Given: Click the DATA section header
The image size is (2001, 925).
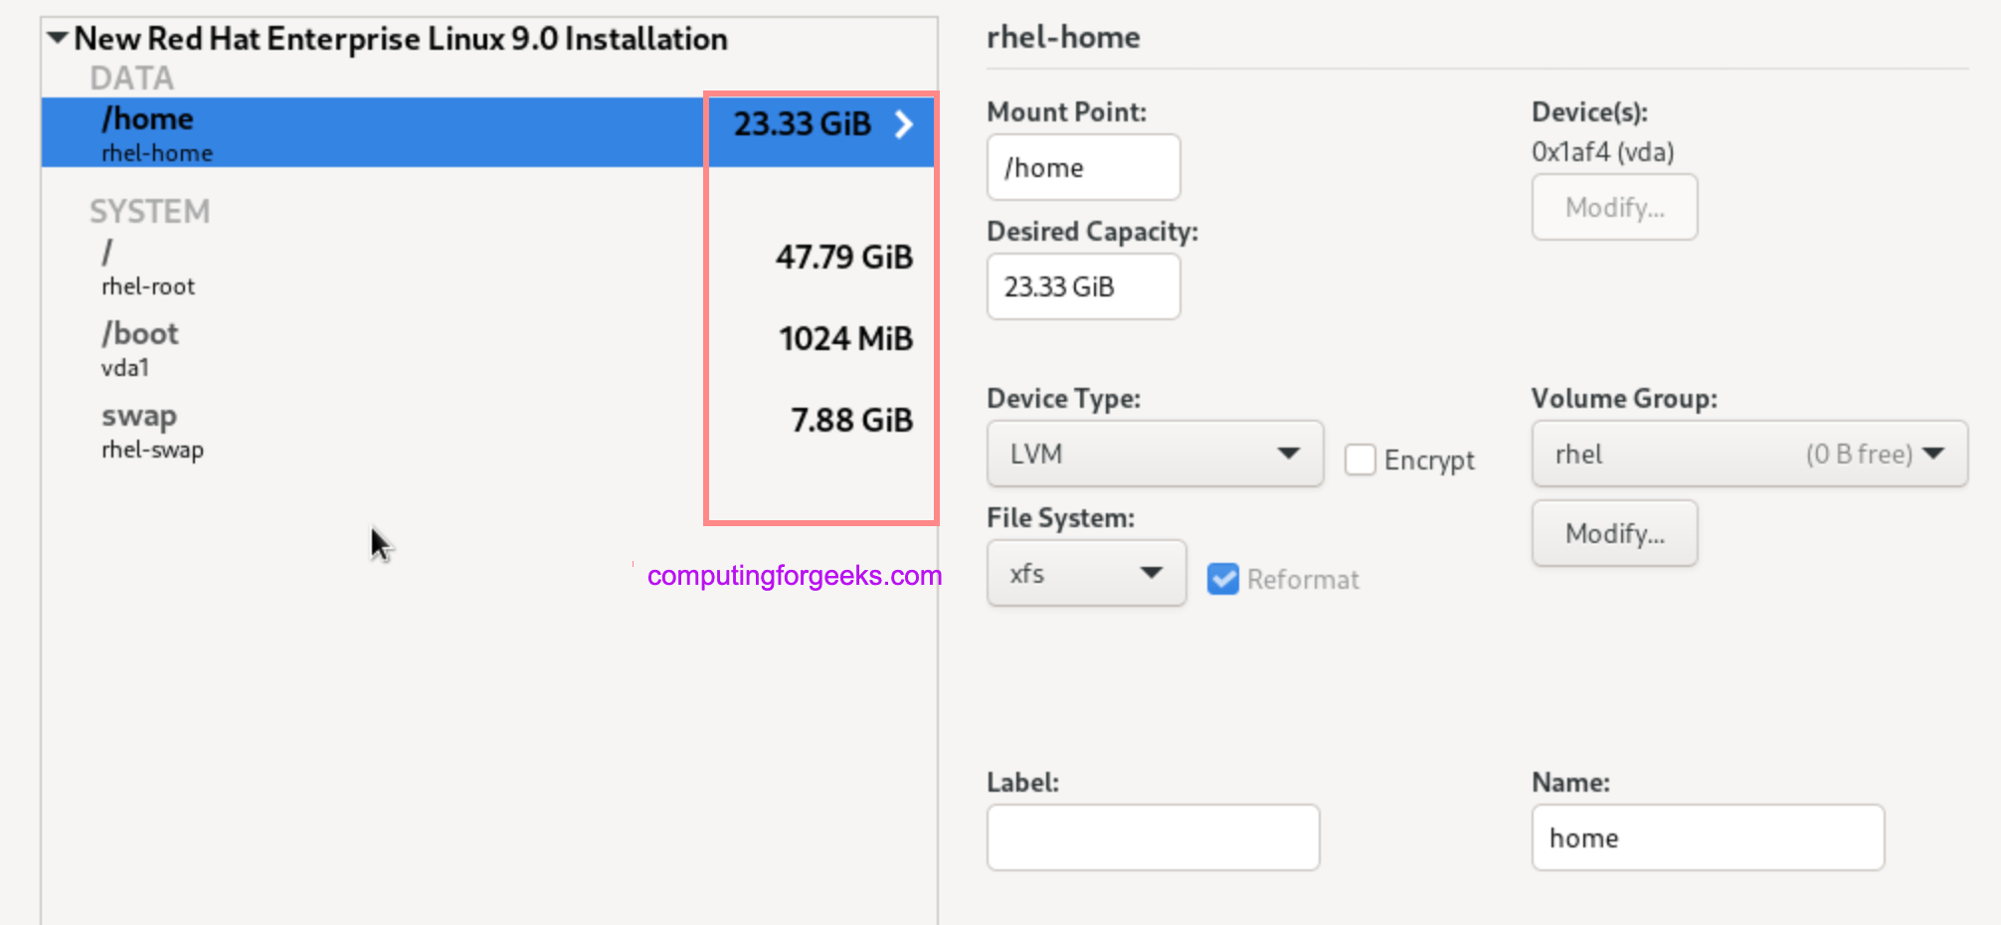Looking at the screenshot, I should coord(132,77).
